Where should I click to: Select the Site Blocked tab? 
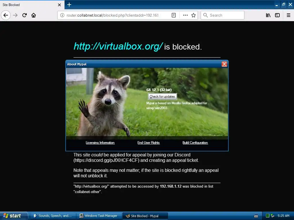coord(32,5)
